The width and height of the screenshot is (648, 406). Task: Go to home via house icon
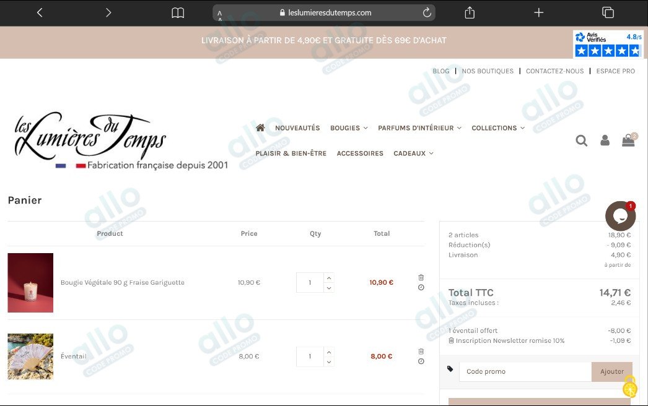point(260,127)
